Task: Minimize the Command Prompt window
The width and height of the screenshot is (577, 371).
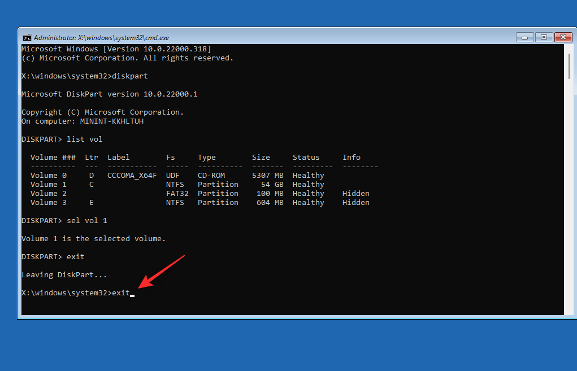Action: coord(524,37)
